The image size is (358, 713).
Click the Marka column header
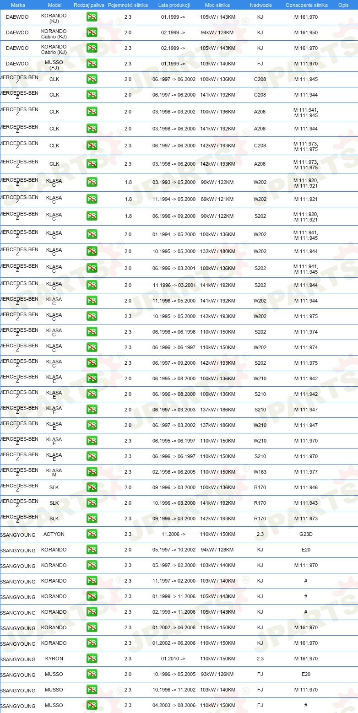pyautogui.click(x=18, y=5)
